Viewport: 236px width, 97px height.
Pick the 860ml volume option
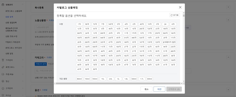pyautogui.click(x=79, y=79)
